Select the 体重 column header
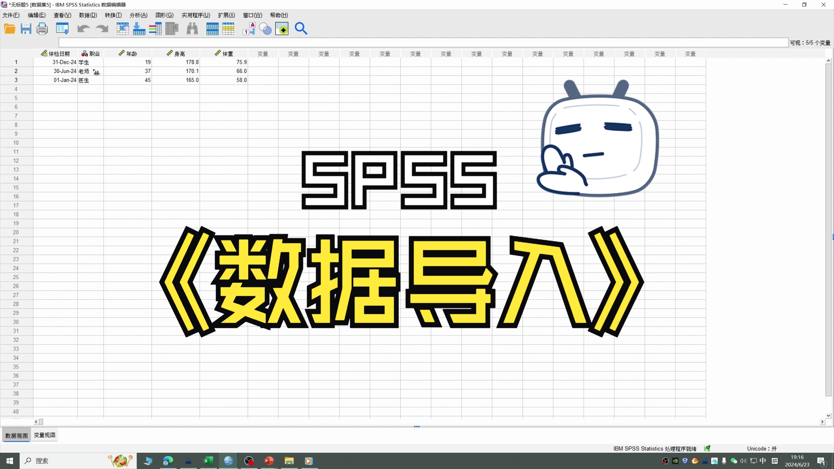Image resolution: width=834 pixels, height=469 pixels. click(x=224, y=54)
